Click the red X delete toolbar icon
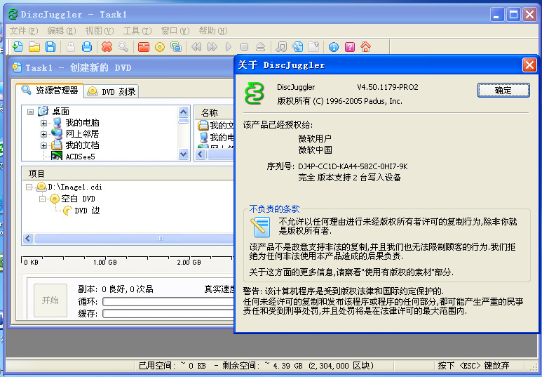 [x=107, y=47]
